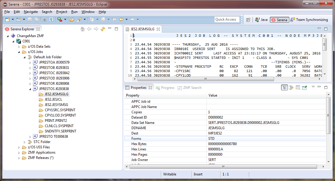Toggle block selection mode icon
Image resolution: width=335 pixels, height=181 pixels.
[44, 20]
